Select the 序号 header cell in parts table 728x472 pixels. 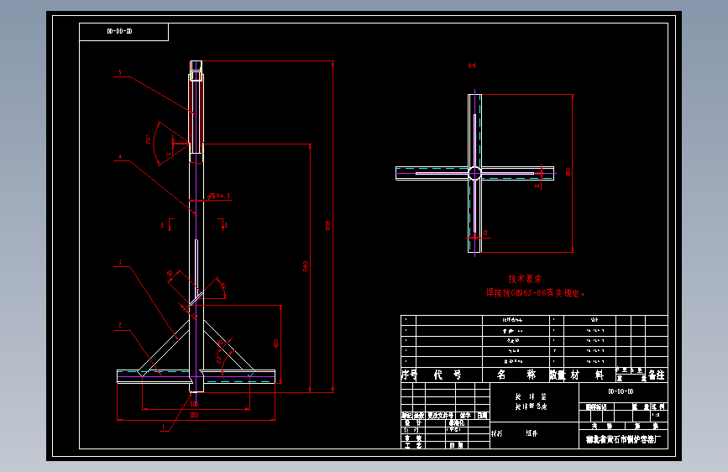pyautogui.click(x=409, y=375)
